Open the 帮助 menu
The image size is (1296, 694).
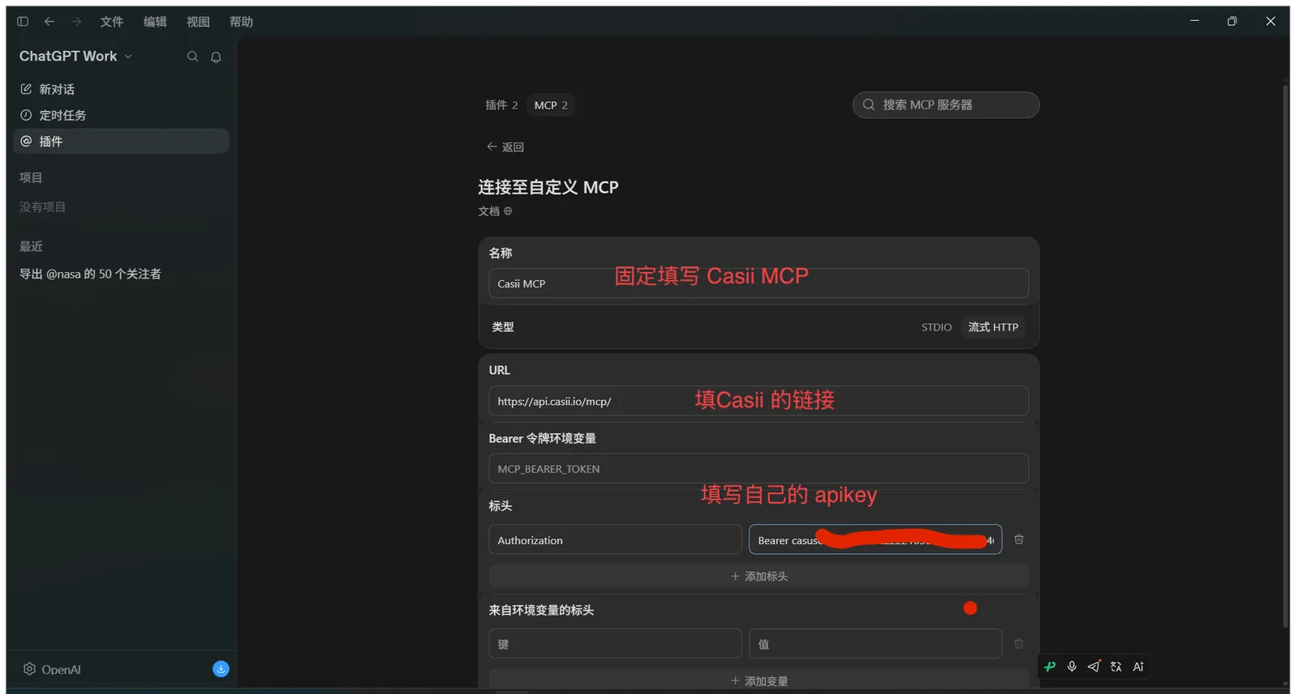click(241, 22)
